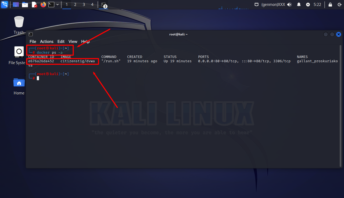Click the CREATED column header
Viewport: 344px width, 198px height.
[135, 57]
